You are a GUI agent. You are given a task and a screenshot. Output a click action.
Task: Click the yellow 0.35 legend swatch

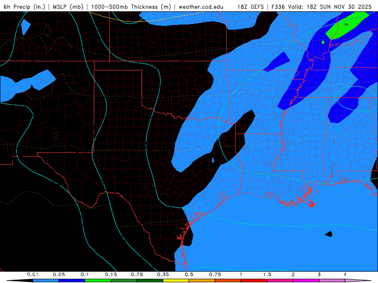click(176, 281)
